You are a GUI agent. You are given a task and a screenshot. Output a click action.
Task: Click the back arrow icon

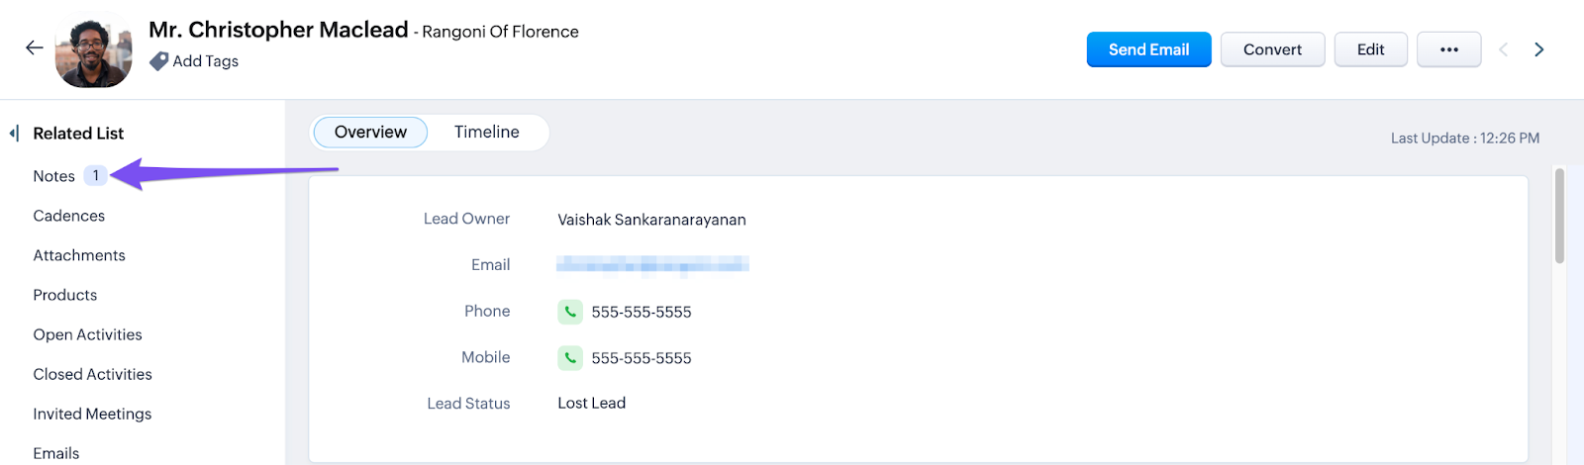click(x=35, y=48)
